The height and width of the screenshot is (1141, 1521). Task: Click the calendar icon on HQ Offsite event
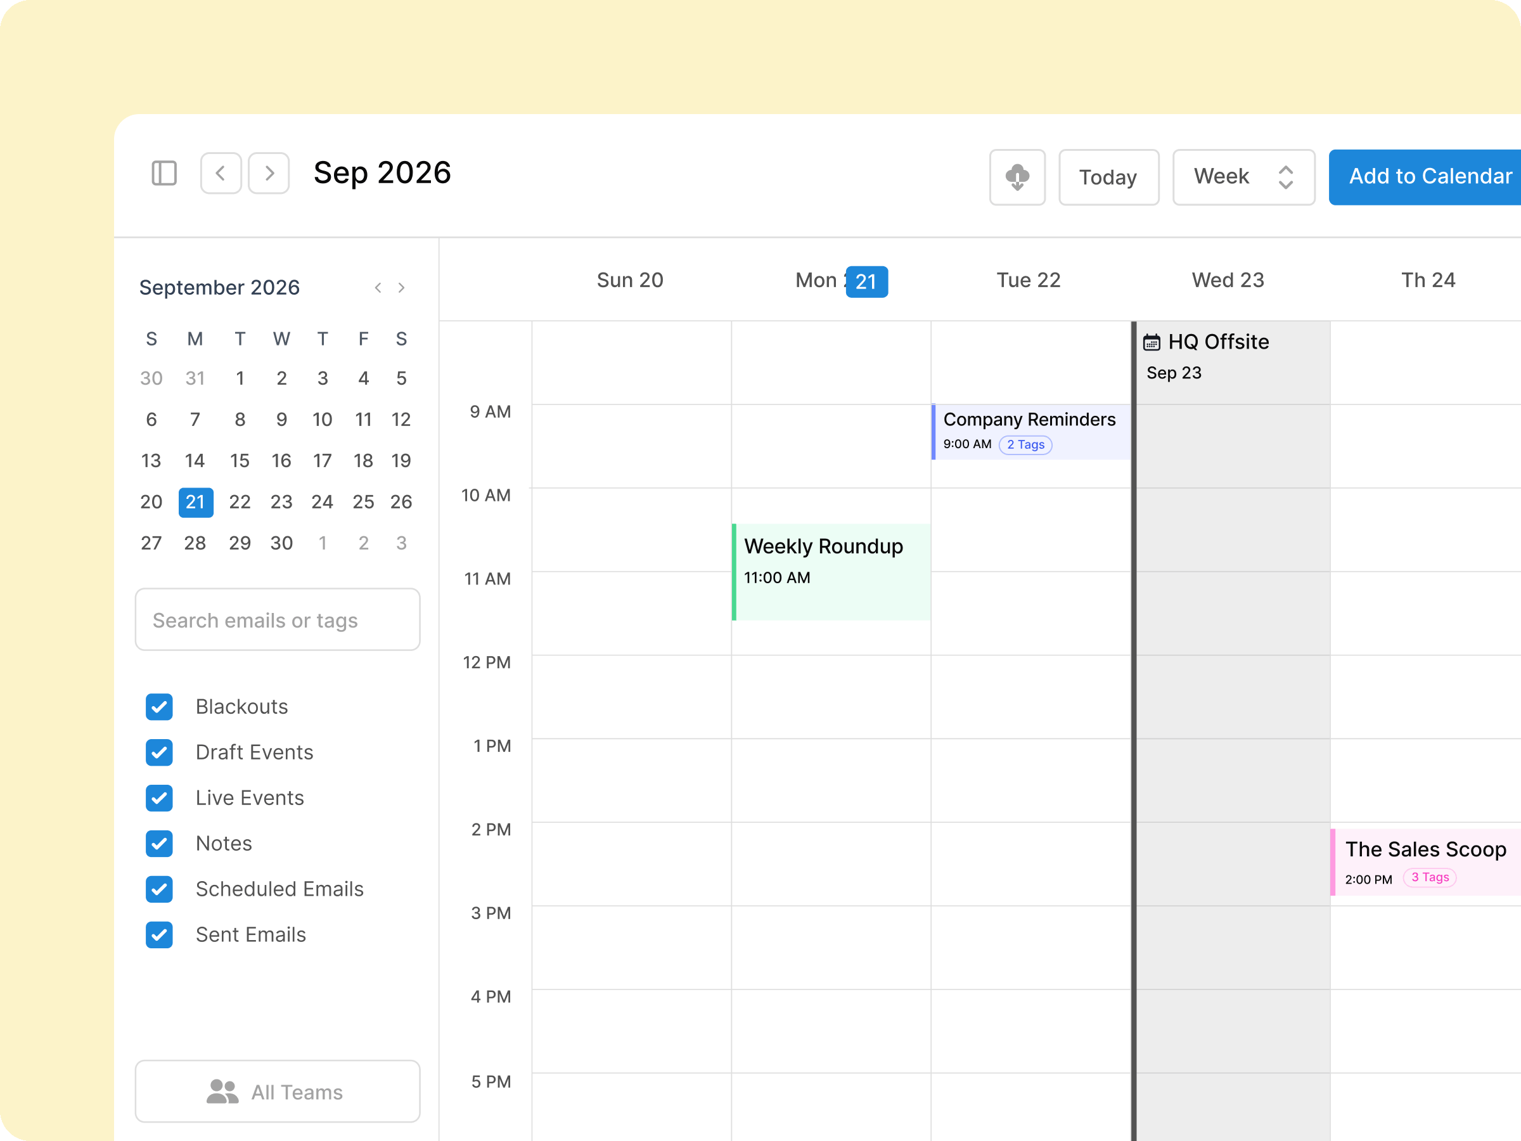coord(1152,341)
